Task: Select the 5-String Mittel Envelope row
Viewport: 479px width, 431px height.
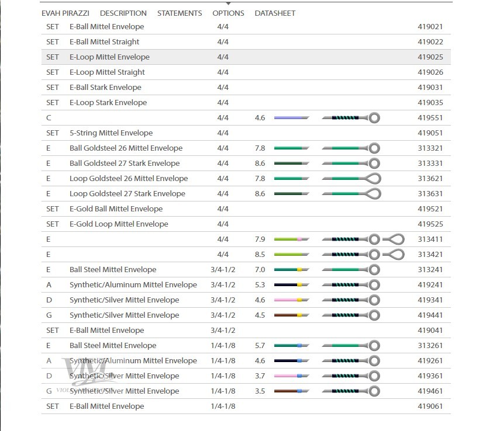Action: pyautogui.click(x=246, y=133)
